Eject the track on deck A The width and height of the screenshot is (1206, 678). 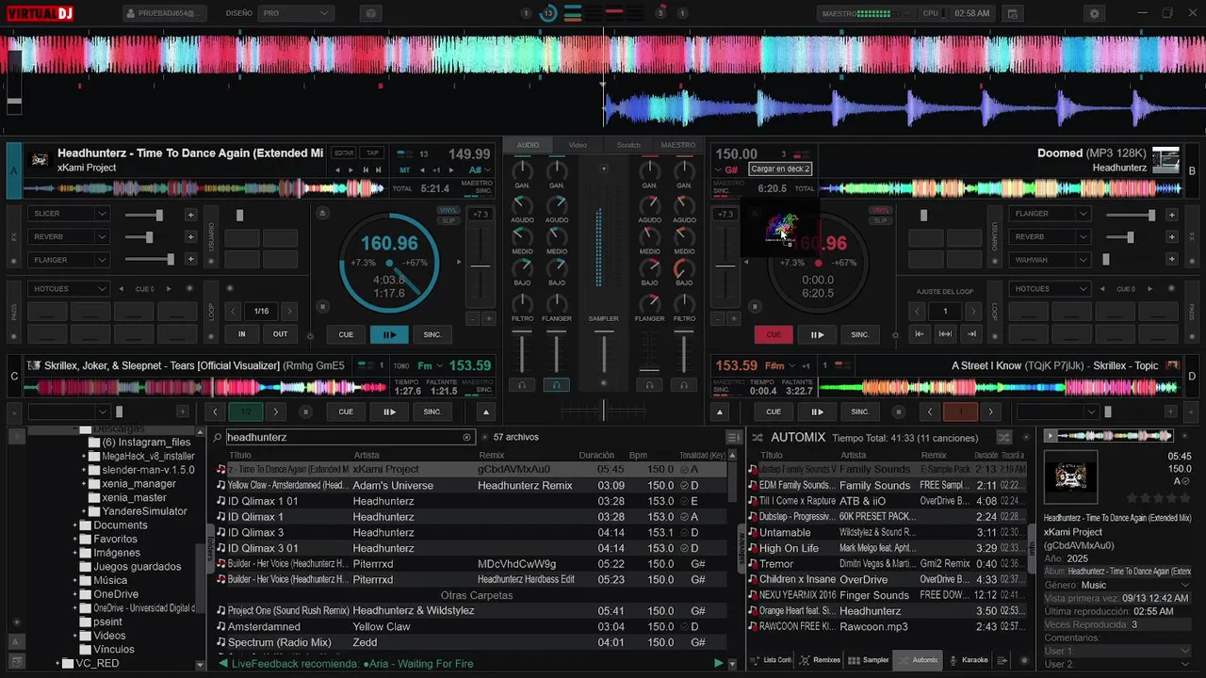coord(322,214)
